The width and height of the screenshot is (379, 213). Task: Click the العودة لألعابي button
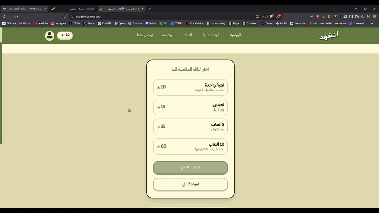point(190,184)
